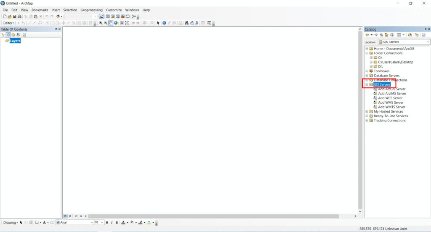431x232 pixels.
Task: Open the Bookmarks menu
Action: (x=40, y=10)
